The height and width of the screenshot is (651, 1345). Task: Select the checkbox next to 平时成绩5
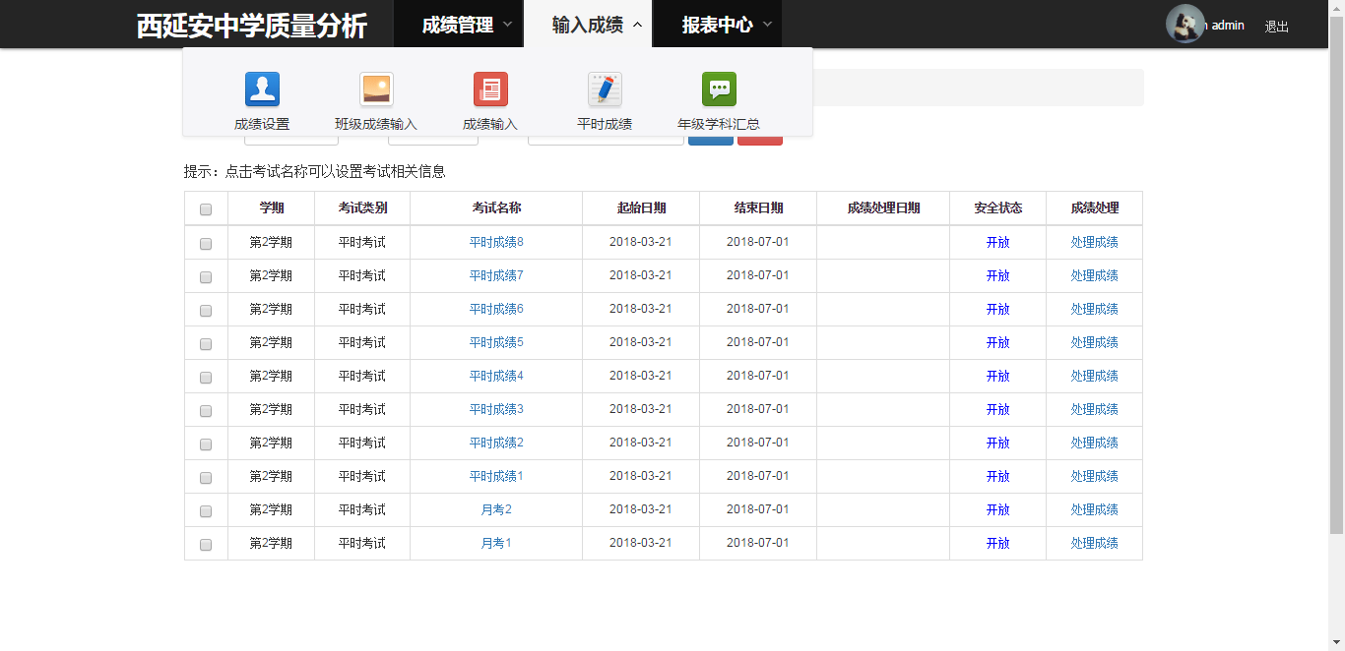click(x=206, y=344)
